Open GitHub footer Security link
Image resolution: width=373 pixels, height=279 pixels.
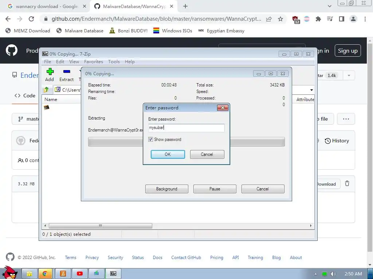[115, 258]
